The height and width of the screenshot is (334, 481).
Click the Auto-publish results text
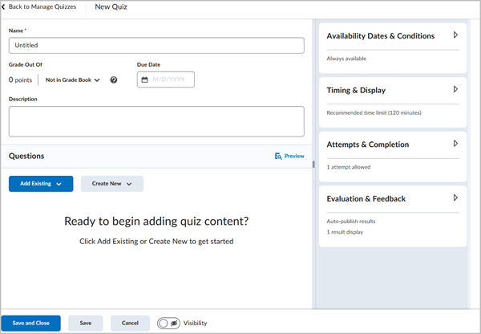point(351,222)
